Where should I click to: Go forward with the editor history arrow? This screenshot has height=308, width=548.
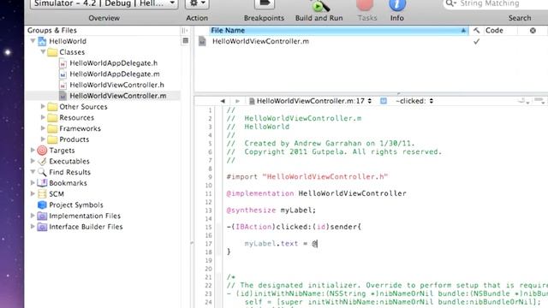point(237,101)
